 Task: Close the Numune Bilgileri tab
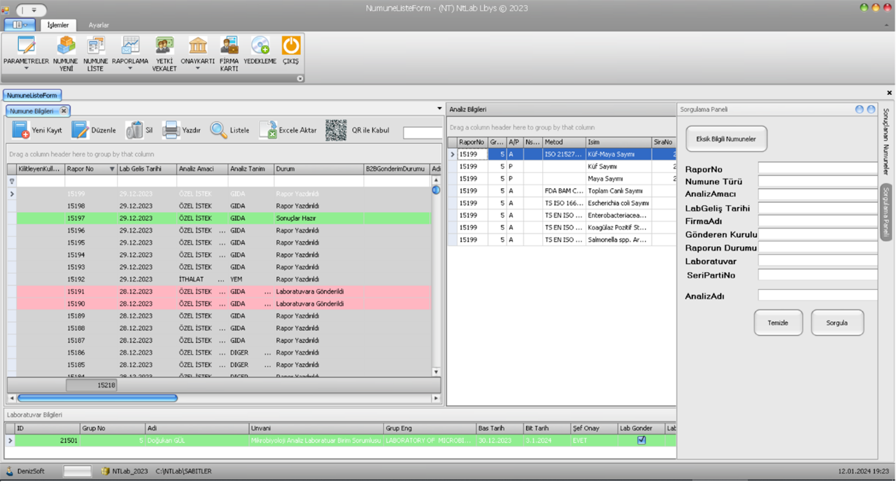click(x=63, y=111)
